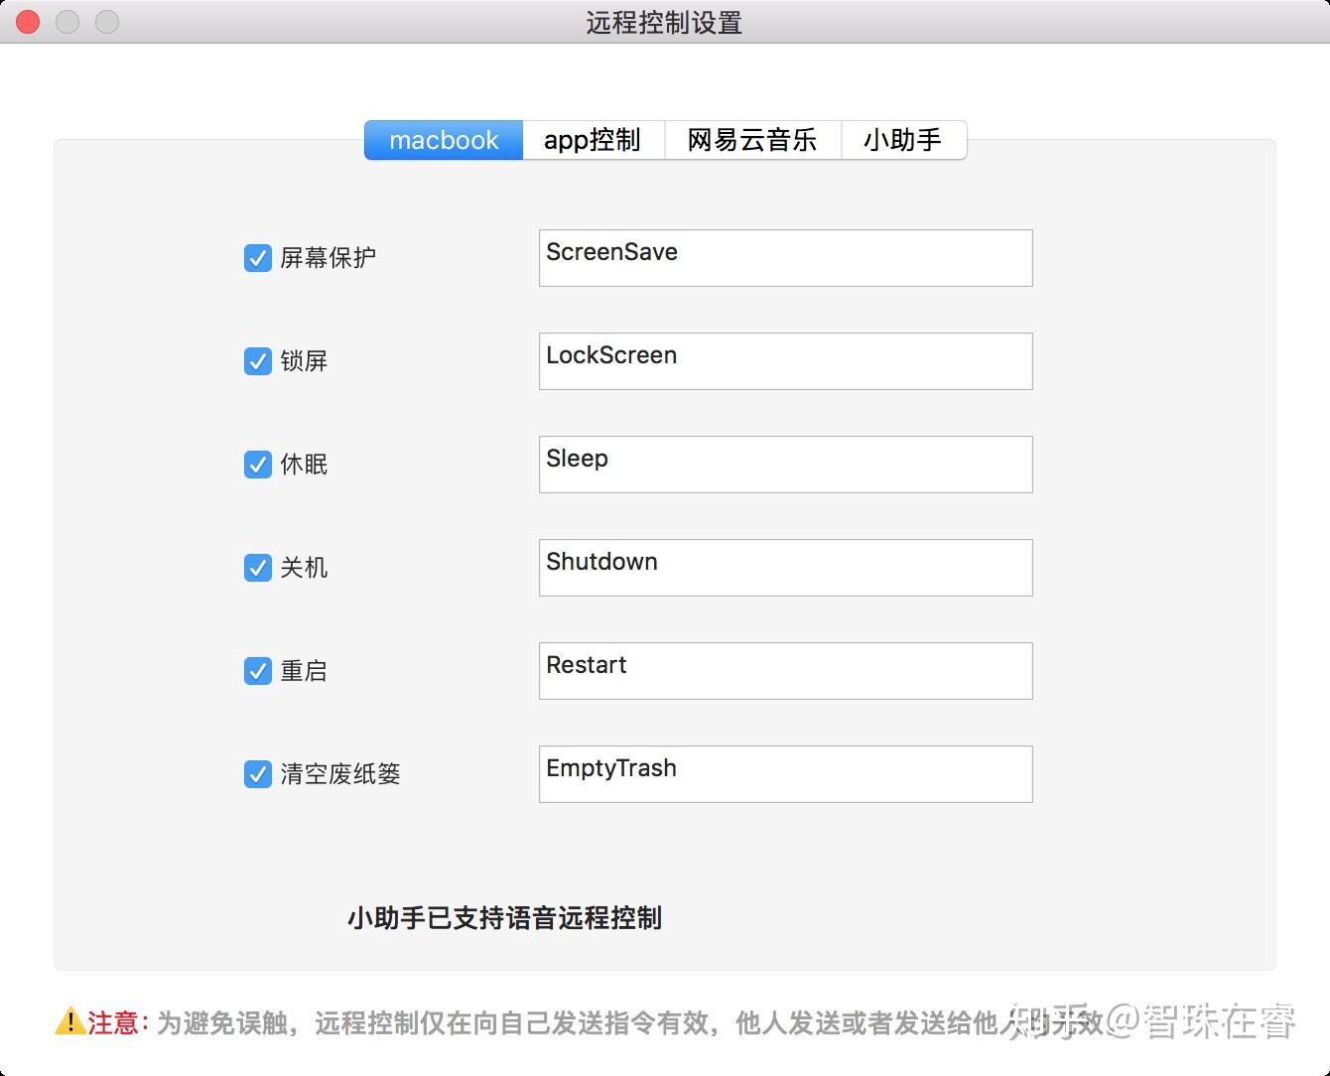Viewport: 1330px width, 1076px height.
Task: Edit the EmptyTrash command field
Action: pyautogui.click(x=784, y=774)
